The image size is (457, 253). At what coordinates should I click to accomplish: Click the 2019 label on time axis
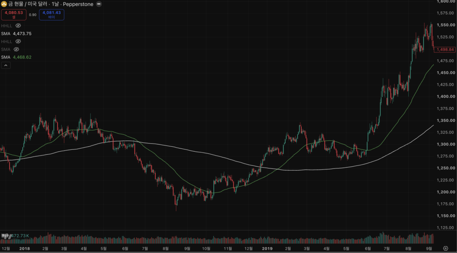(267, 249)
